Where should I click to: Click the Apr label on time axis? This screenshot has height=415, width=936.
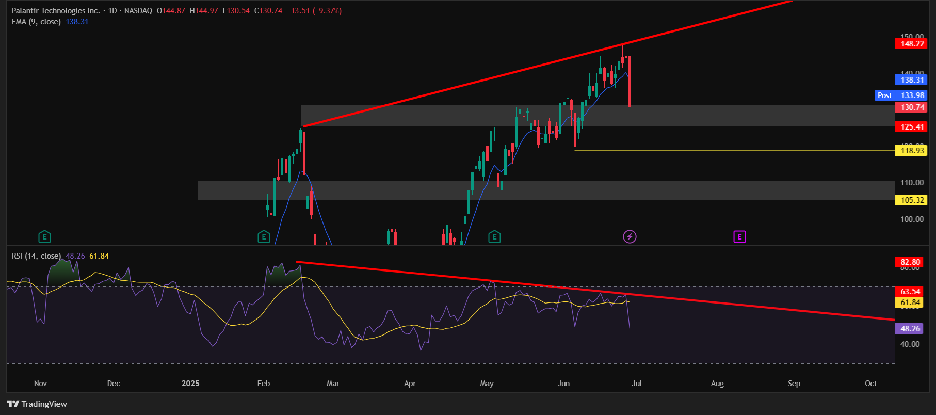click(410, 384)
